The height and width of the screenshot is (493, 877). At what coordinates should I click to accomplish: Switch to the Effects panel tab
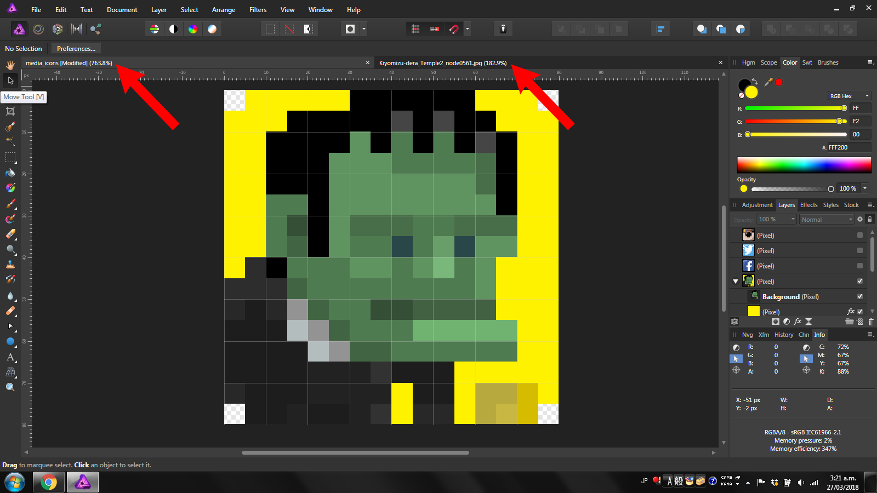tap(808, 205)
